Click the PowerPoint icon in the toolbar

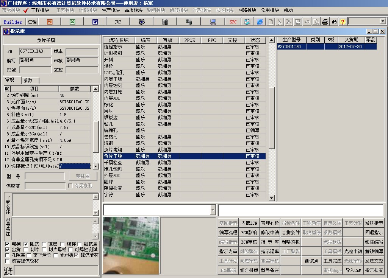coord(50,22)
